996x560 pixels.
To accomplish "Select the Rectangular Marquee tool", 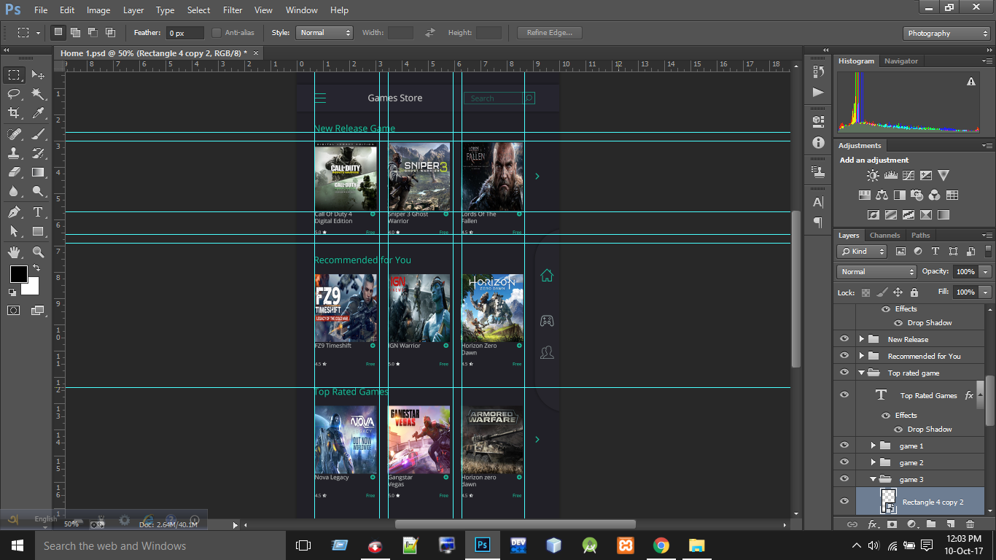I will (x=14, y=74).
